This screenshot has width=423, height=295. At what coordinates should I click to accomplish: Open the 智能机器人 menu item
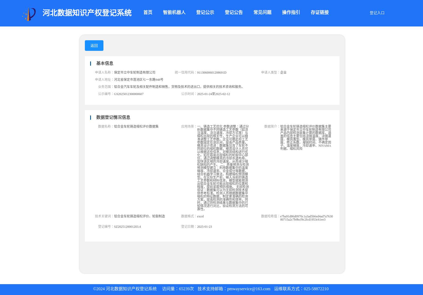click(174, 12)
